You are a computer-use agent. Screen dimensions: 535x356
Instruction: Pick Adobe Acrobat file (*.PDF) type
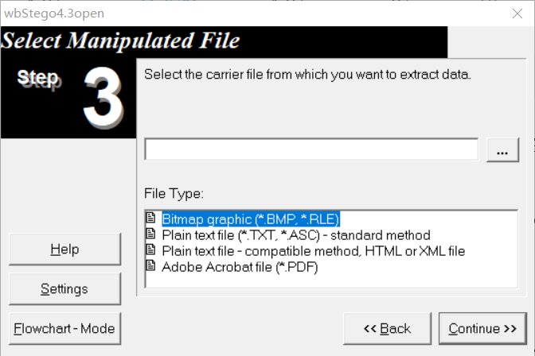coord(240,267)
